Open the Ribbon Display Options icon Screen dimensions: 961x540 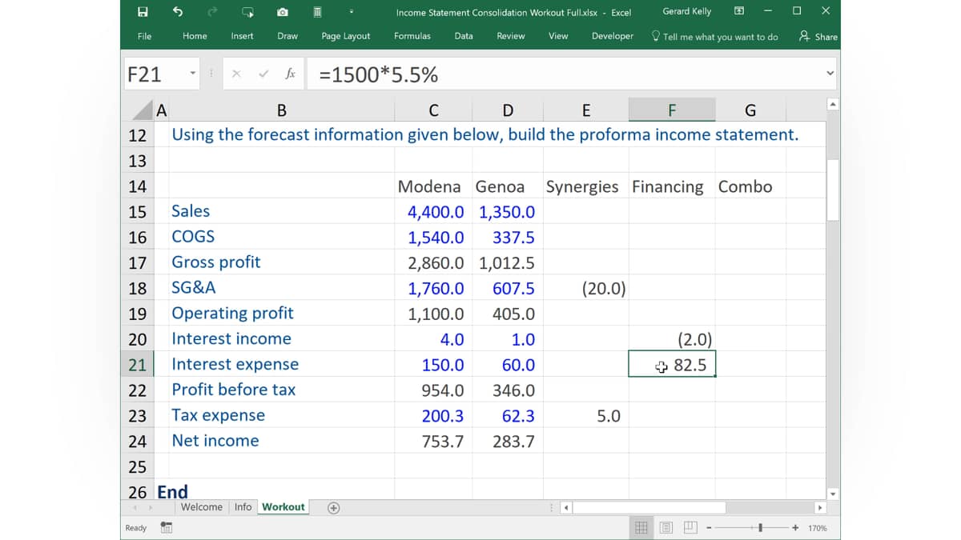[738, 11]
